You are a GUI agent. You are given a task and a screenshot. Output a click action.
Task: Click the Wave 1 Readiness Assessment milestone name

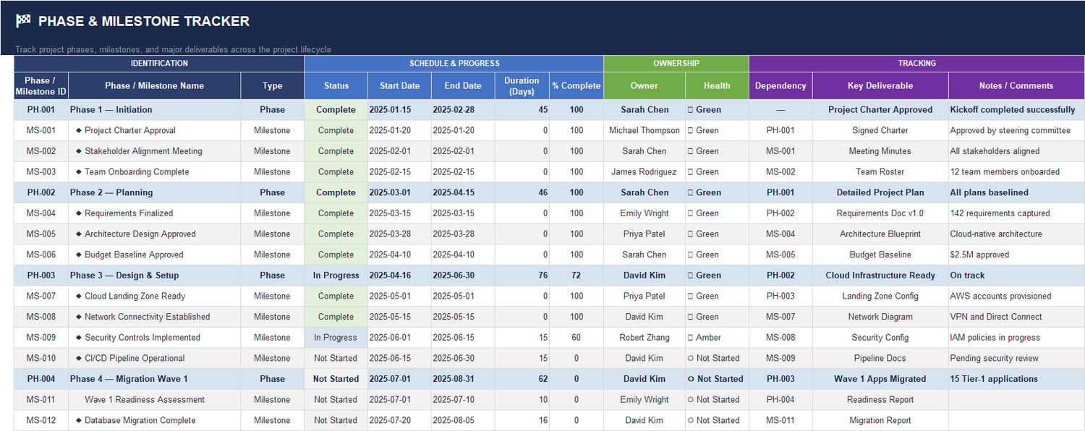(145, 400)
